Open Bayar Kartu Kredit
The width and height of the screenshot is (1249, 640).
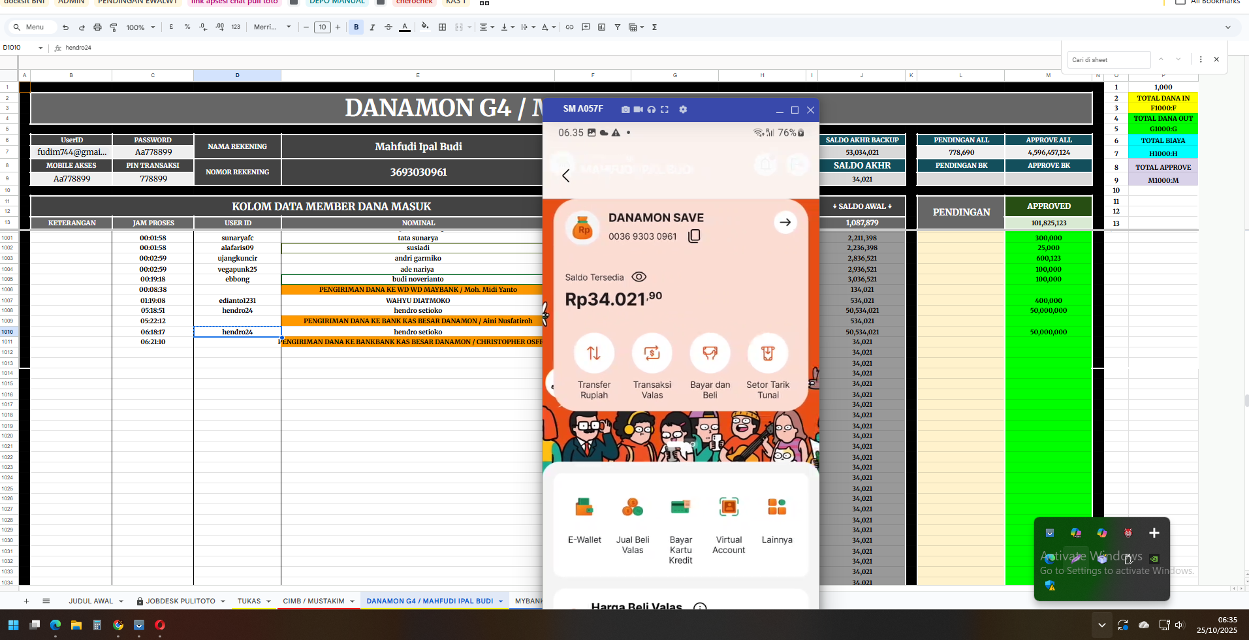pyautogui.click(x=680, y=531)
